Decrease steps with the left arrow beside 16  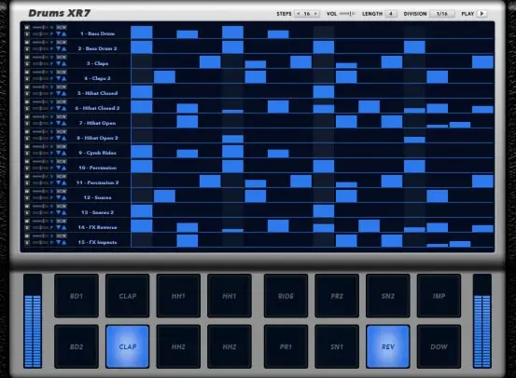click(x=299, y=14)
